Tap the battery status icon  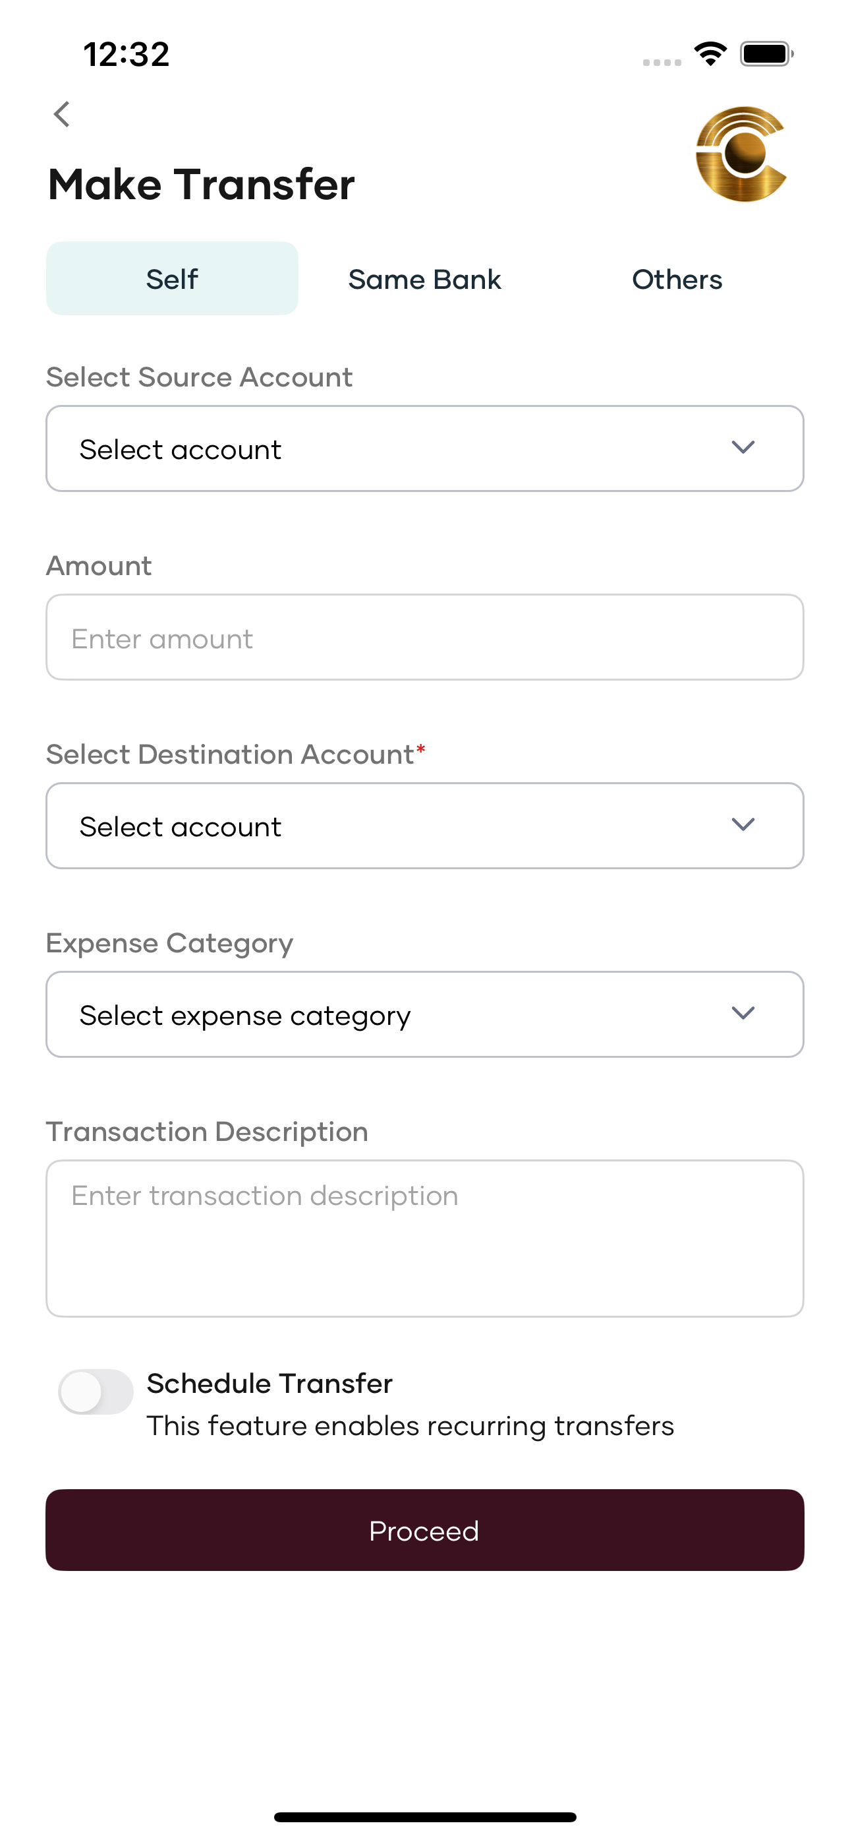pyautogui.click(x=766, y=53)
